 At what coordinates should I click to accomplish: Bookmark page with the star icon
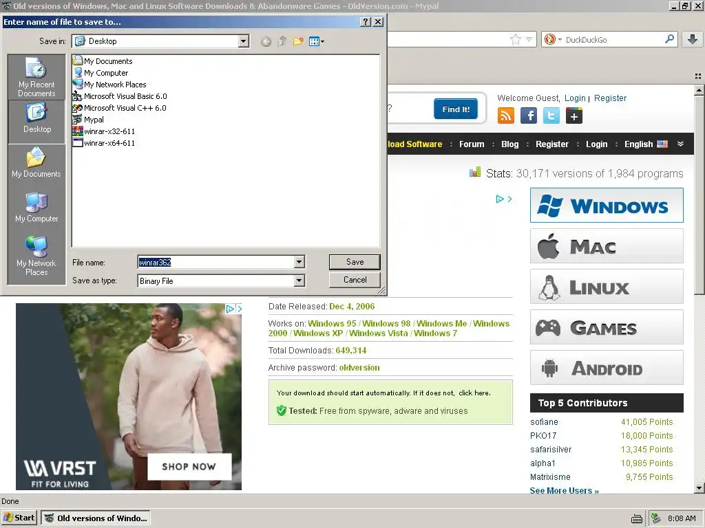pyautogui.click(x=515, y=39)
